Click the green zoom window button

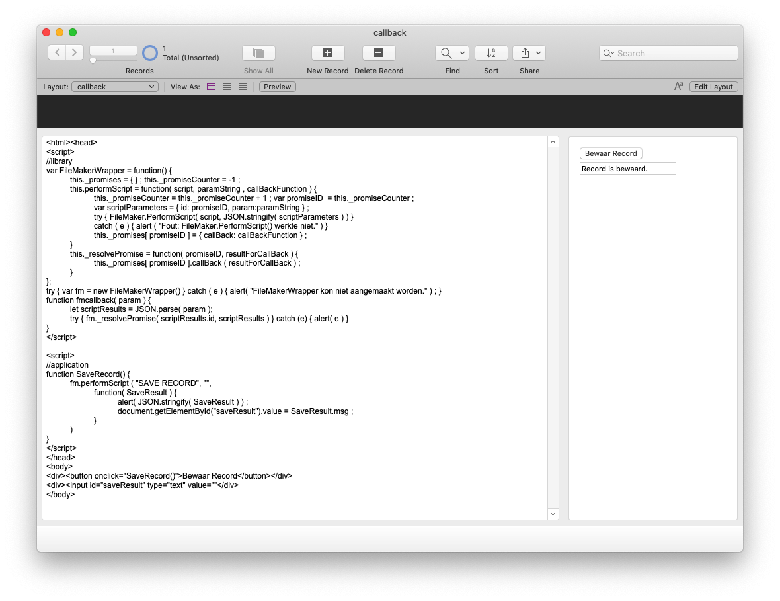73,32
